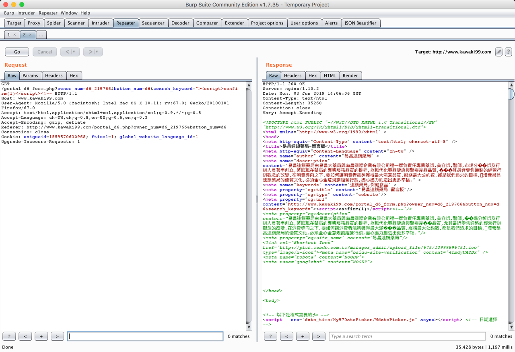This screenshot has width=515, height=352.
Task: Open the Project options tab
Action: [267, 23]
